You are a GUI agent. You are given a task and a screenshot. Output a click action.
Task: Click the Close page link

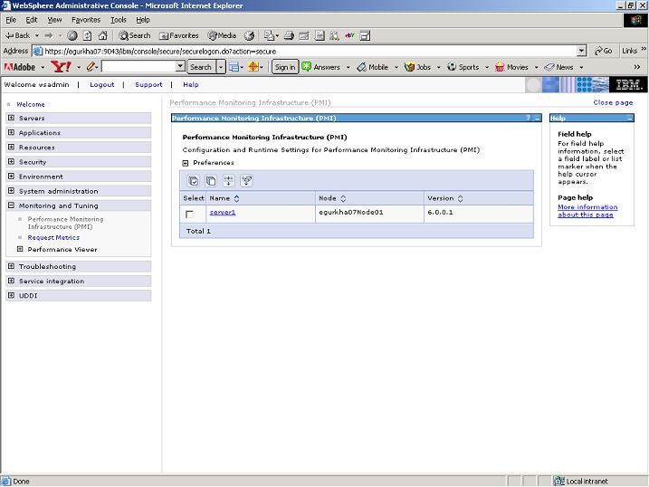(613, 102)
